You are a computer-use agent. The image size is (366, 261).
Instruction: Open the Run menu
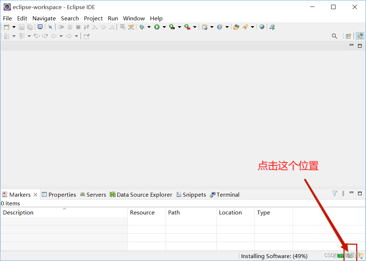coord(113,19)
